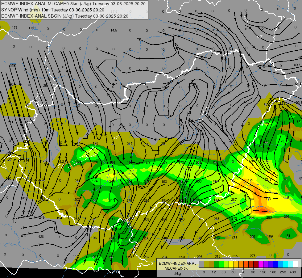The image size is (302, 278).
Task: Click the legend tick label "50"
Action: tap(234, 272)
